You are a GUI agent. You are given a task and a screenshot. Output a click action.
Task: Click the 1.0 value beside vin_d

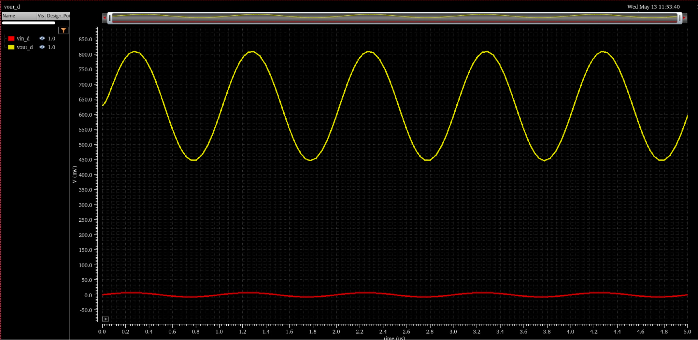click(x=52, y=38)
